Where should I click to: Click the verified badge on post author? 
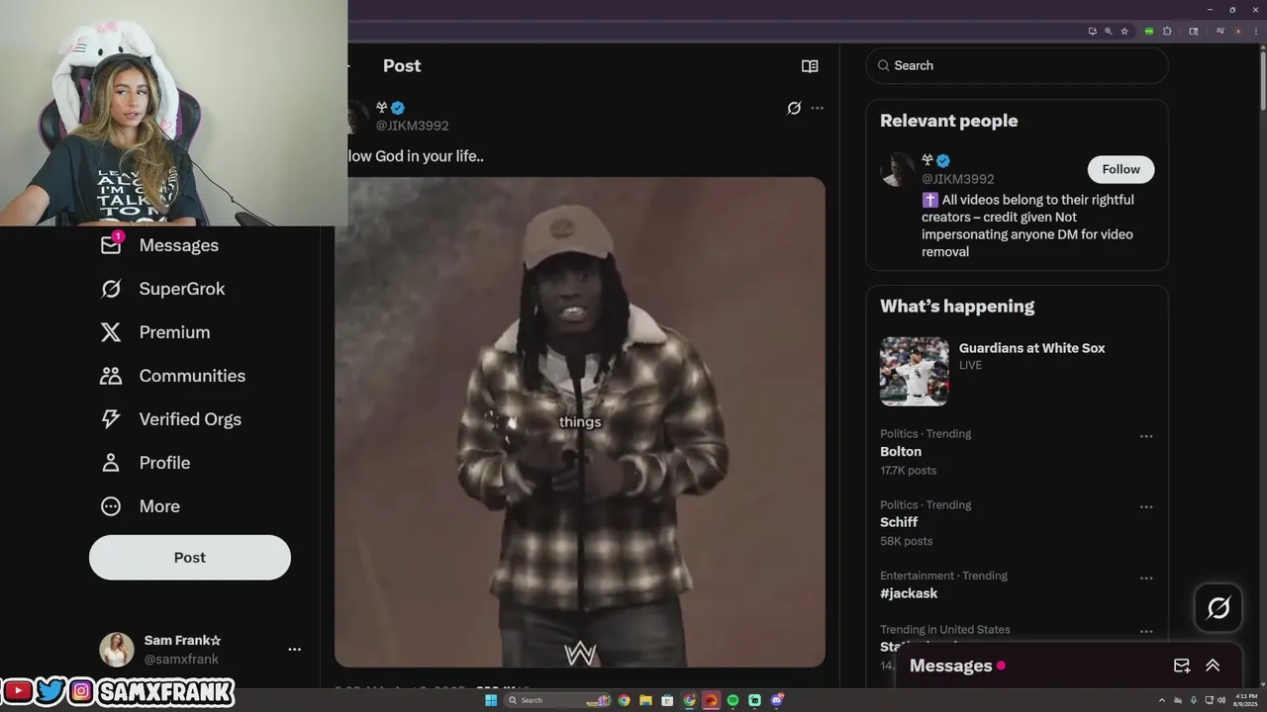(x=398, y=108)
